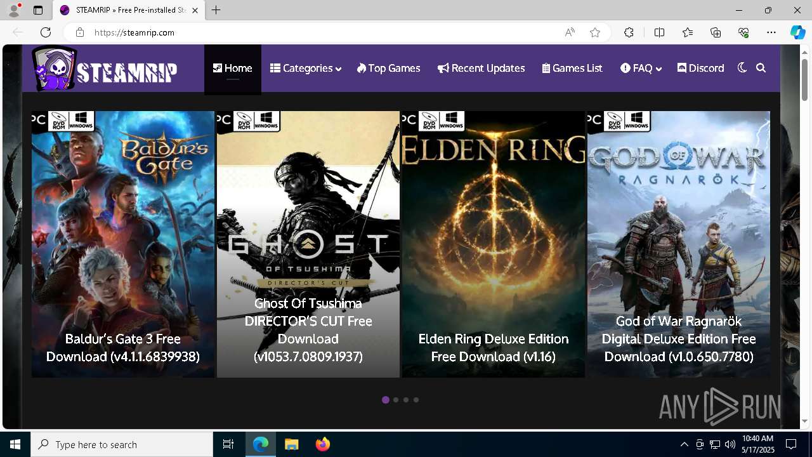The image size is (812, 457).
Task: Open the Tab actions menu icon
Action: point(38,10)
